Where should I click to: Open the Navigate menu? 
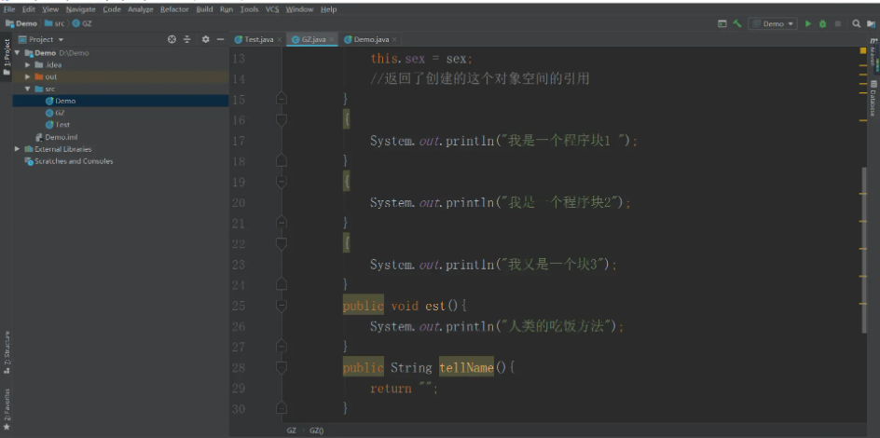click(81, 9)
